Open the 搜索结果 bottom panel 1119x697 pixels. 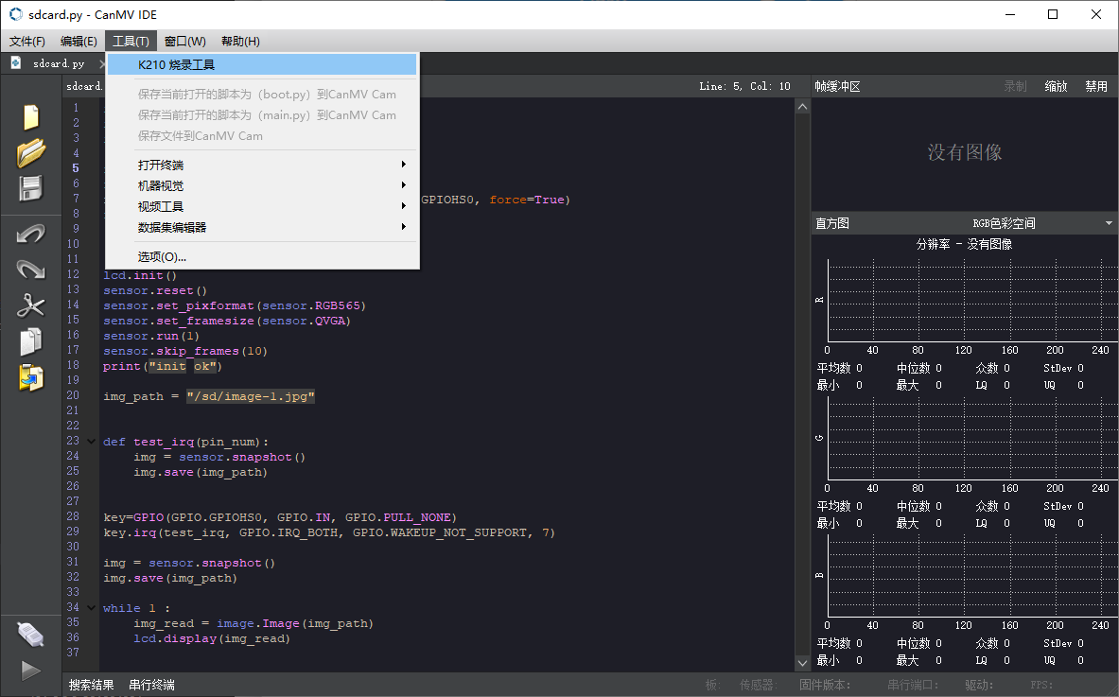[92, 685]
